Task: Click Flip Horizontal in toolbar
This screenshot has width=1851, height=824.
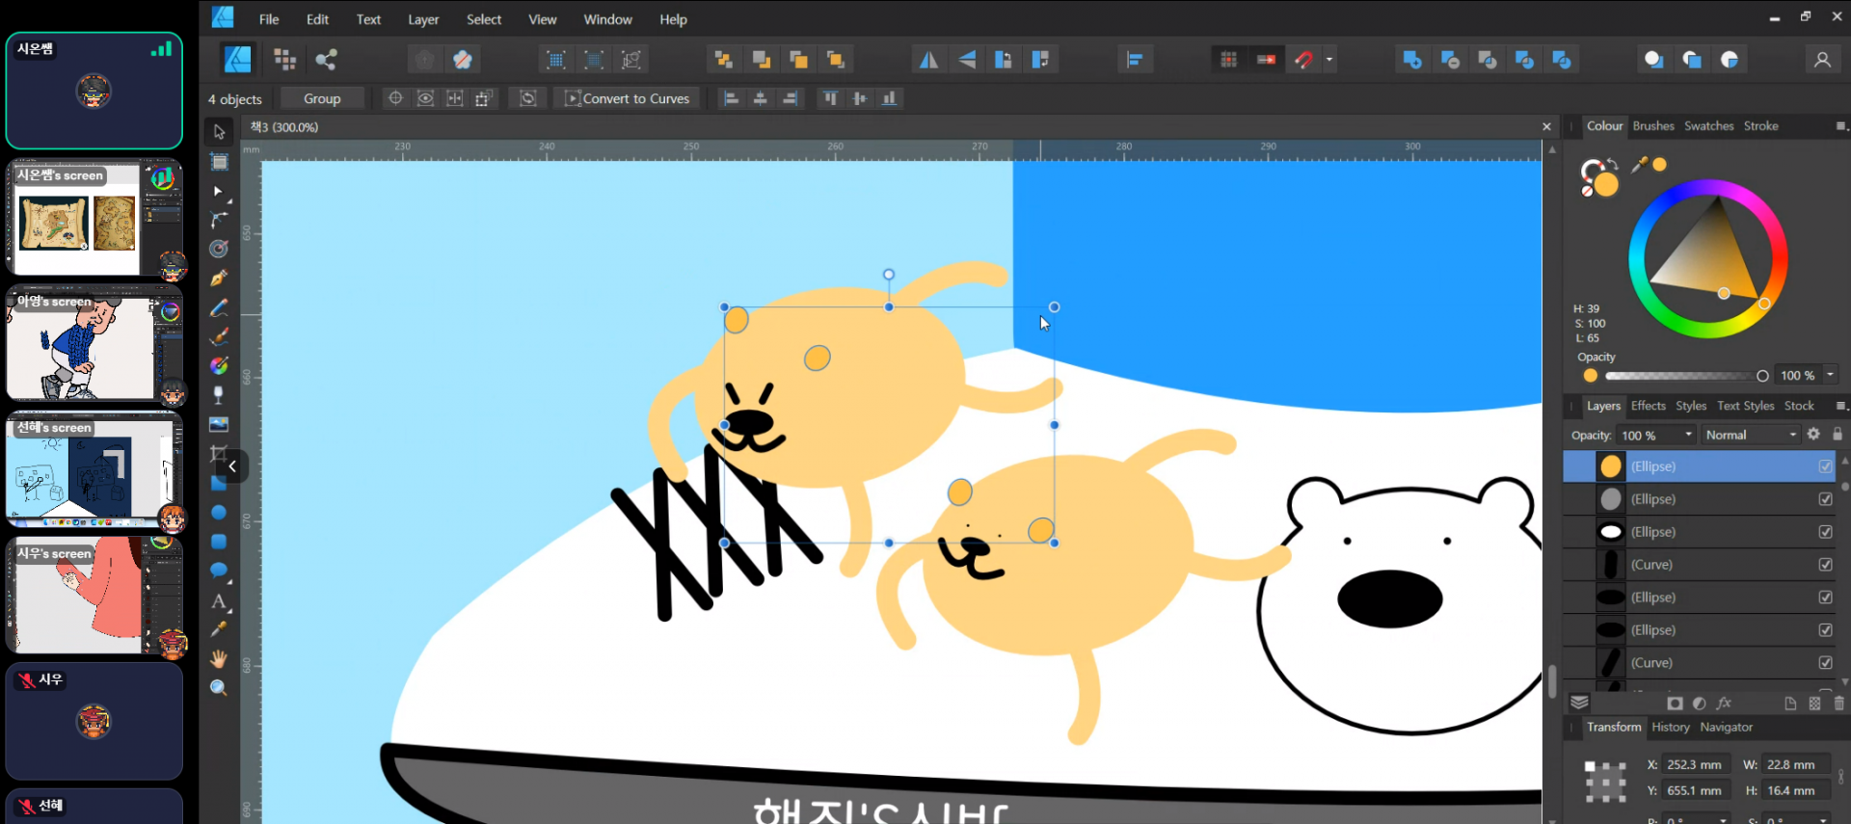Action: 927,60
